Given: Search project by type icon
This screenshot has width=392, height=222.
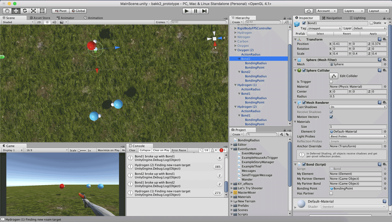Looking at the screenshot, I should tap(282, 134).
